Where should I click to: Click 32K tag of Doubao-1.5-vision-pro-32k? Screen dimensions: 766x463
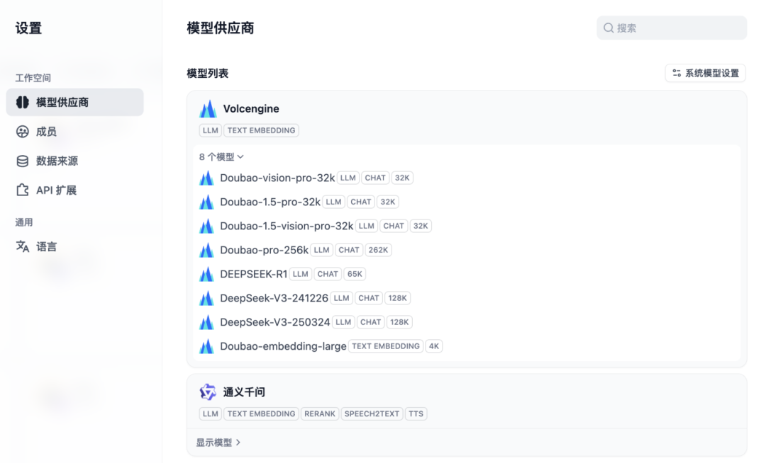(421, 226)
